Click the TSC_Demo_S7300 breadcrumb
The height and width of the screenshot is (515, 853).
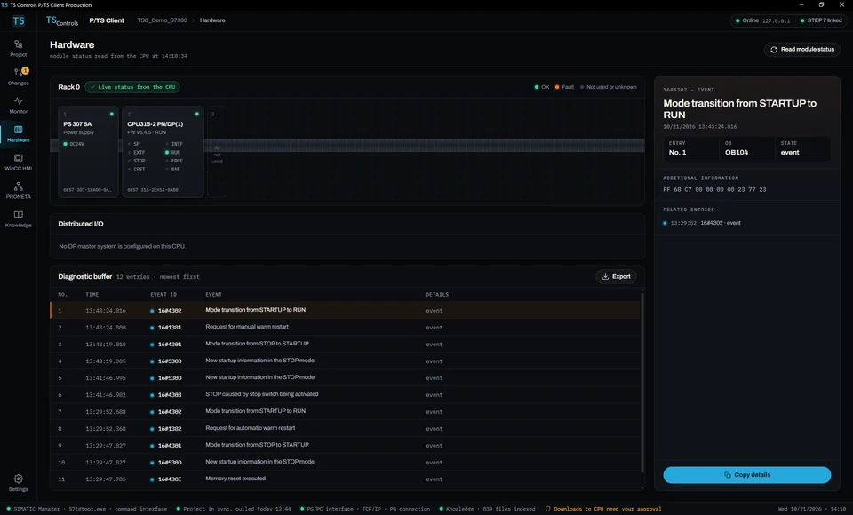click(x=162, y=20)
